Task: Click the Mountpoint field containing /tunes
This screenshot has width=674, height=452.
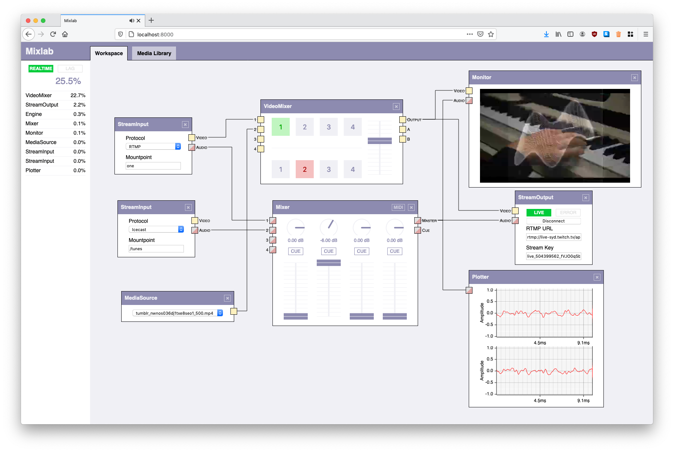Action: click(x=156, y=249)
